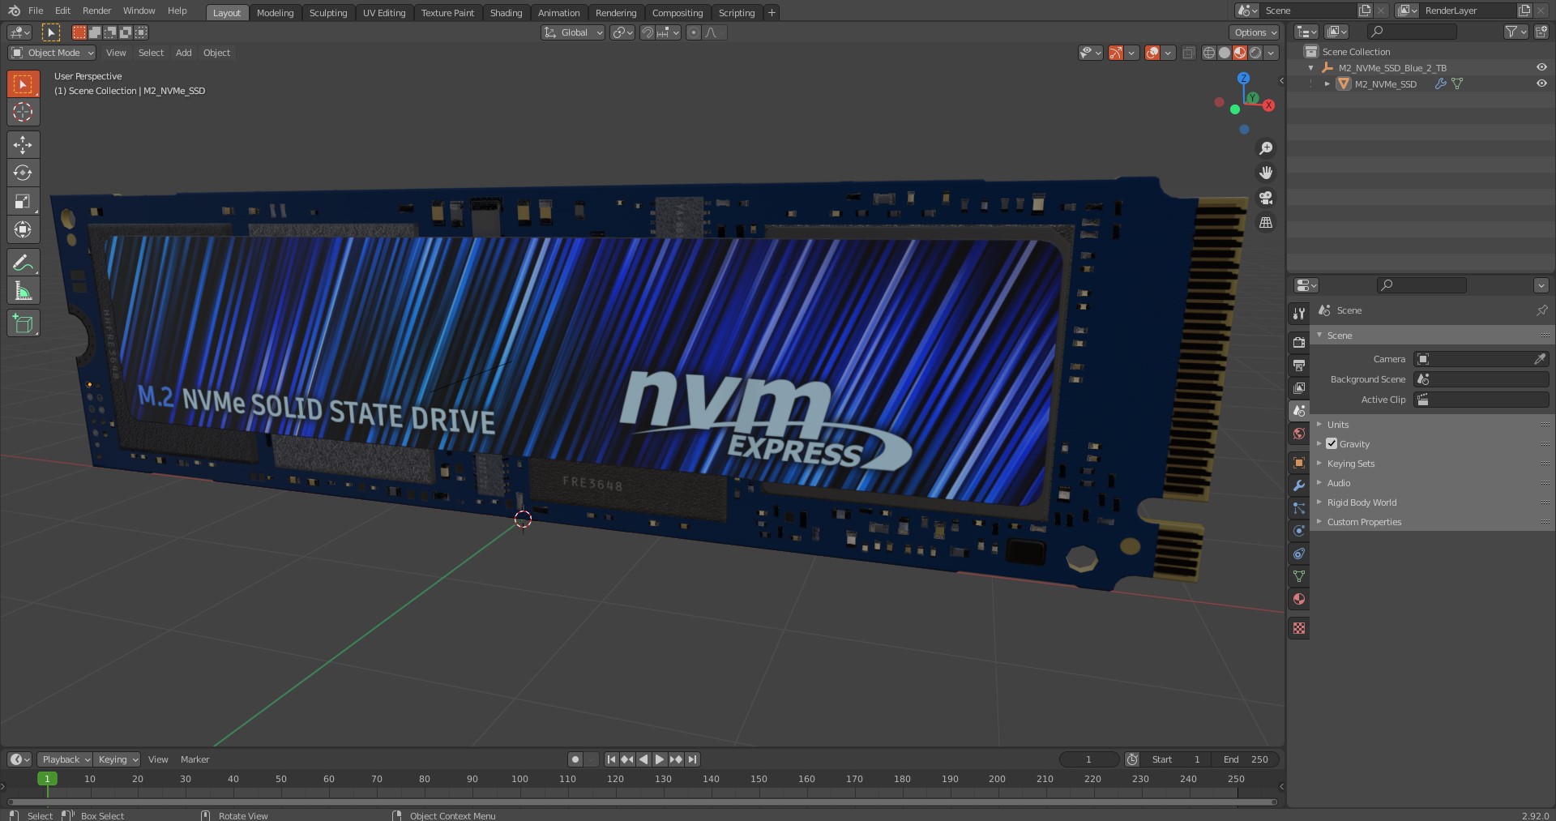Select the Transform tool
1556x821 pixels.
coord(23,229)
